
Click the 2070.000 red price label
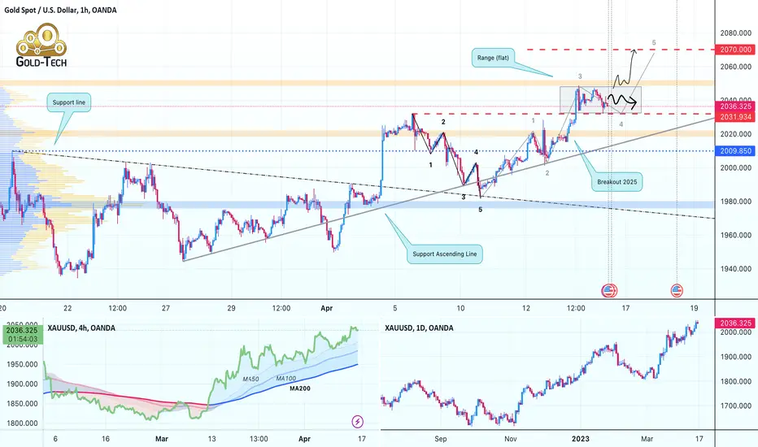point(736,50)
